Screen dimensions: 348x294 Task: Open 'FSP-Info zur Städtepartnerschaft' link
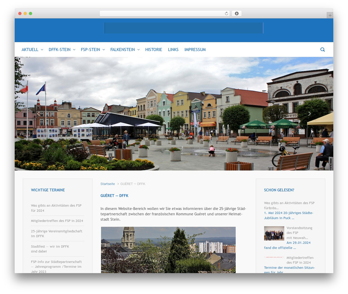click(x=56, y=267)
